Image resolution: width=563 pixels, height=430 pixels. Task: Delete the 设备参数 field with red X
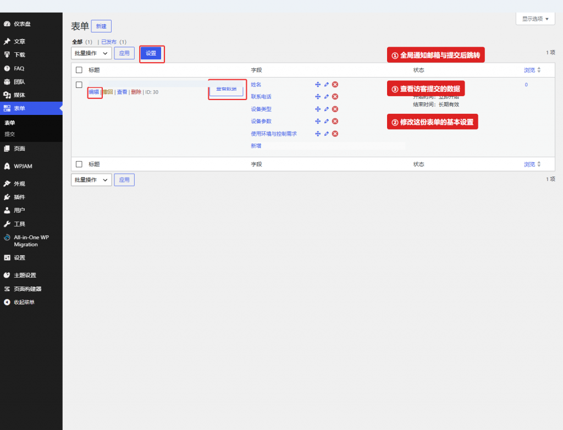(335, 121)
